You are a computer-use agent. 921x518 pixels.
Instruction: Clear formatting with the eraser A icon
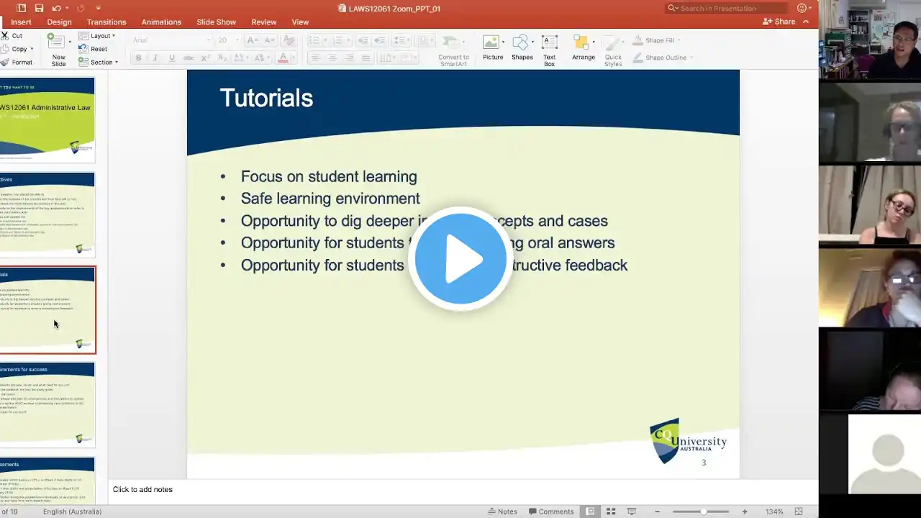[289, 40]
